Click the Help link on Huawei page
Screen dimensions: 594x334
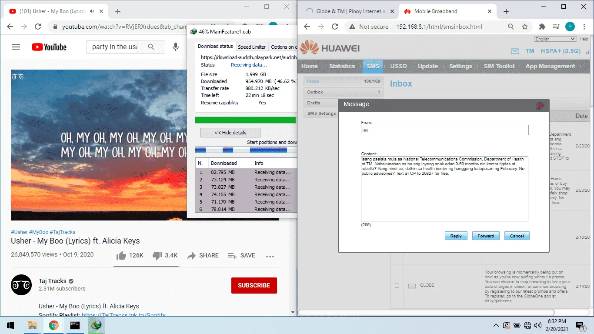coord(584,39)
